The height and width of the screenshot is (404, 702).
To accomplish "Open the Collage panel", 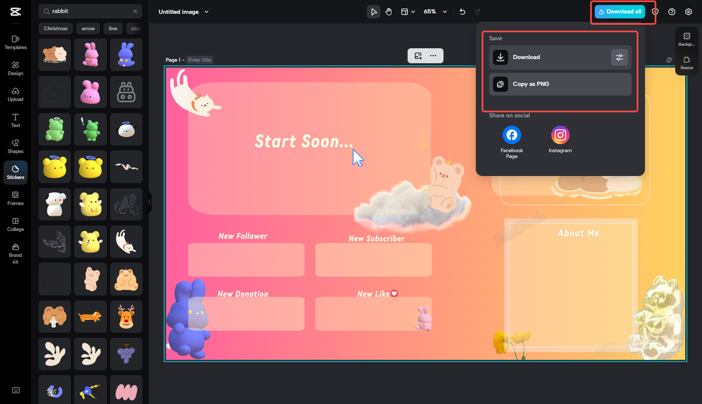I will [x=15, y=223].
